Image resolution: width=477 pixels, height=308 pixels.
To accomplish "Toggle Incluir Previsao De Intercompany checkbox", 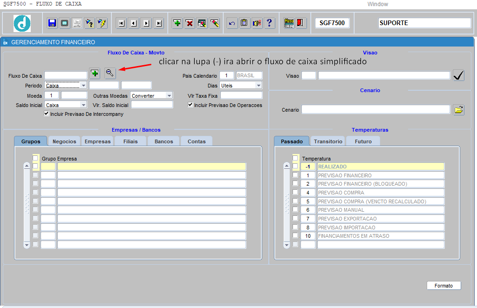I will click(46, 114).
